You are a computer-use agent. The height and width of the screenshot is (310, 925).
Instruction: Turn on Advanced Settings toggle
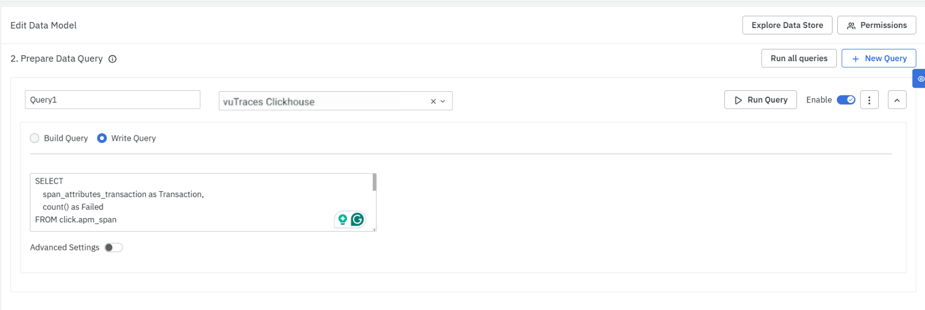pyautogui.click(x=113, y=248)
